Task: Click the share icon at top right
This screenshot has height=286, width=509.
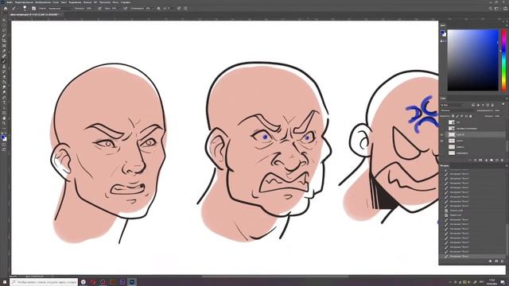Action: [505, 9]
